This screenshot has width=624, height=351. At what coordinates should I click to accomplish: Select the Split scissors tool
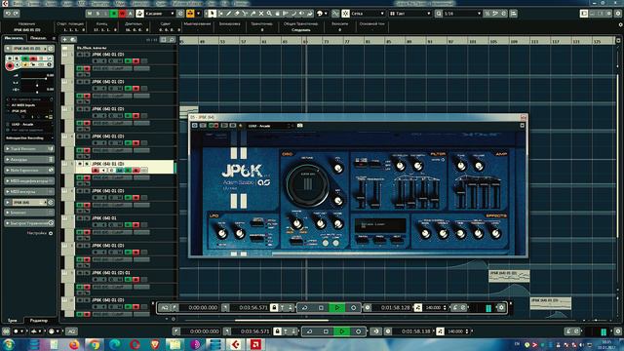click(245, 14)
